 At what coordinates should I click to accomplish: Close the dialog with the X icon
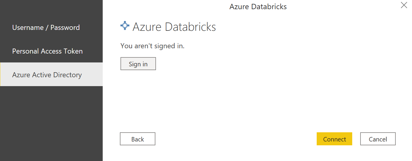tap(404, 5)
